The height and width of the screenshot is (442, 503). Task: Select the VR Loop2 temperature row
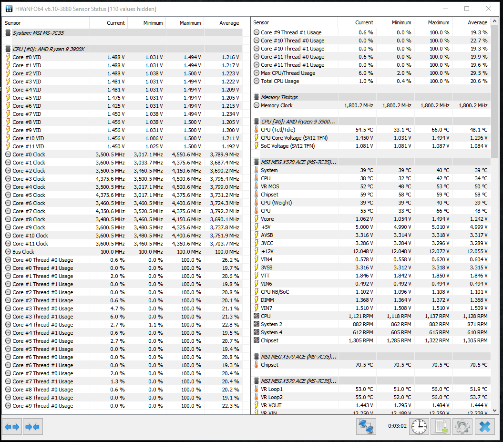[x=371, y=397]
